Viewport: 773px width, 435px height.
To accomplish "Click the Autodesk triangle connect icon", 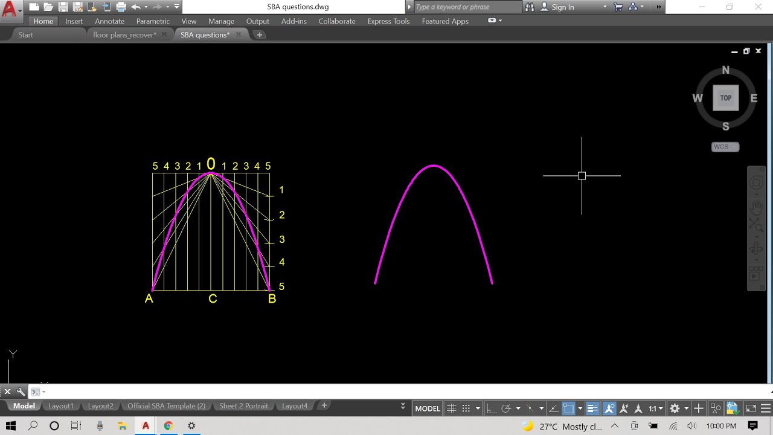I will (632, 7).
